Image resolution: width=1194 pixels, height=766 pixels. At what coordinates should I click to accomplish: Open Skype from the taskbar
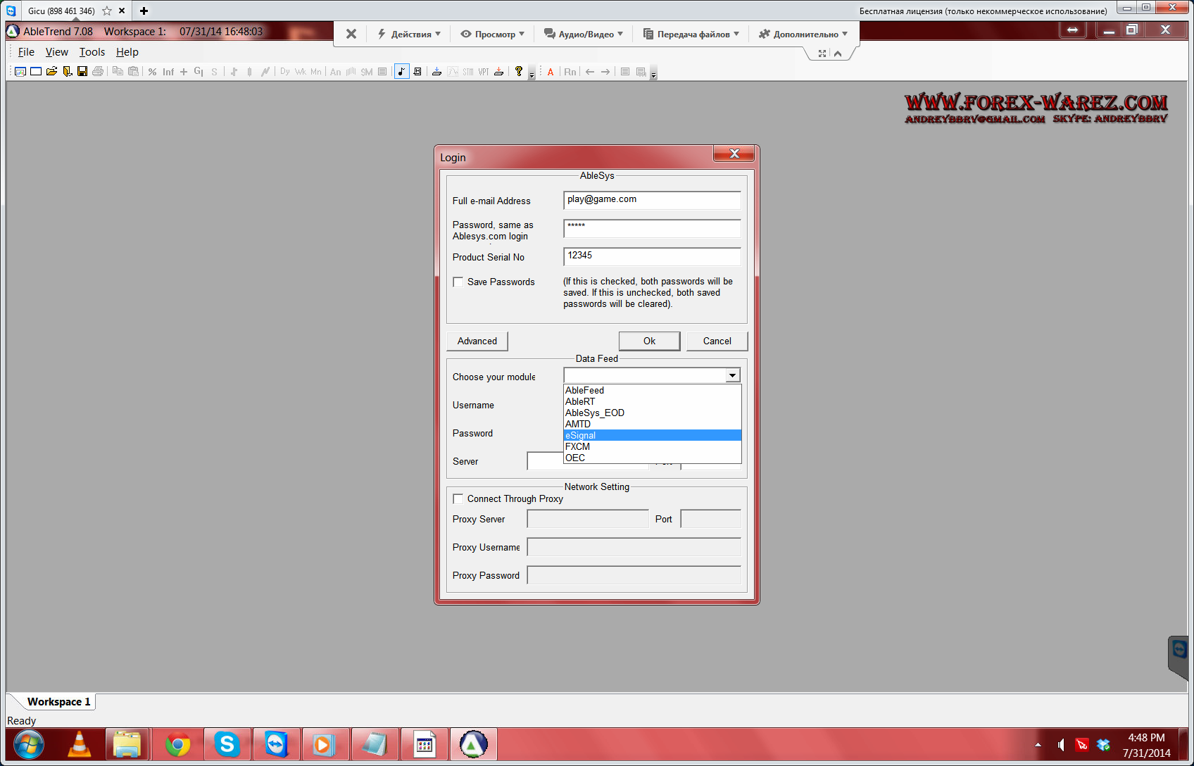click(227, 744)
